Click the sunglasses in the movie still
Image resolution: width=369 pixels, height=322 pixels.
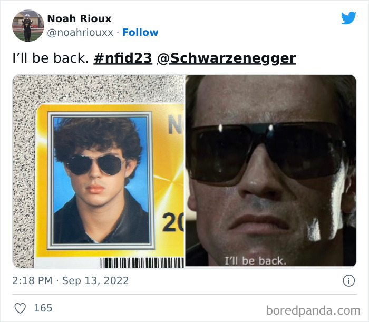[267, 152]
